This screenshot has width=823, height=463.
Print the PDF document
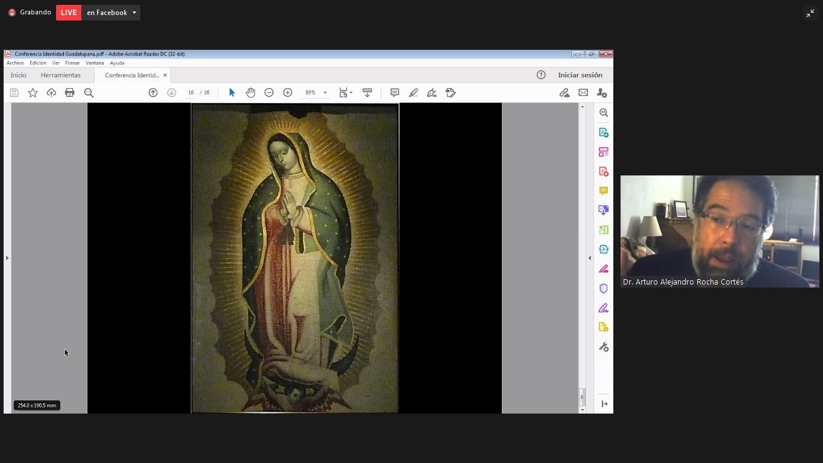[70, 93]
